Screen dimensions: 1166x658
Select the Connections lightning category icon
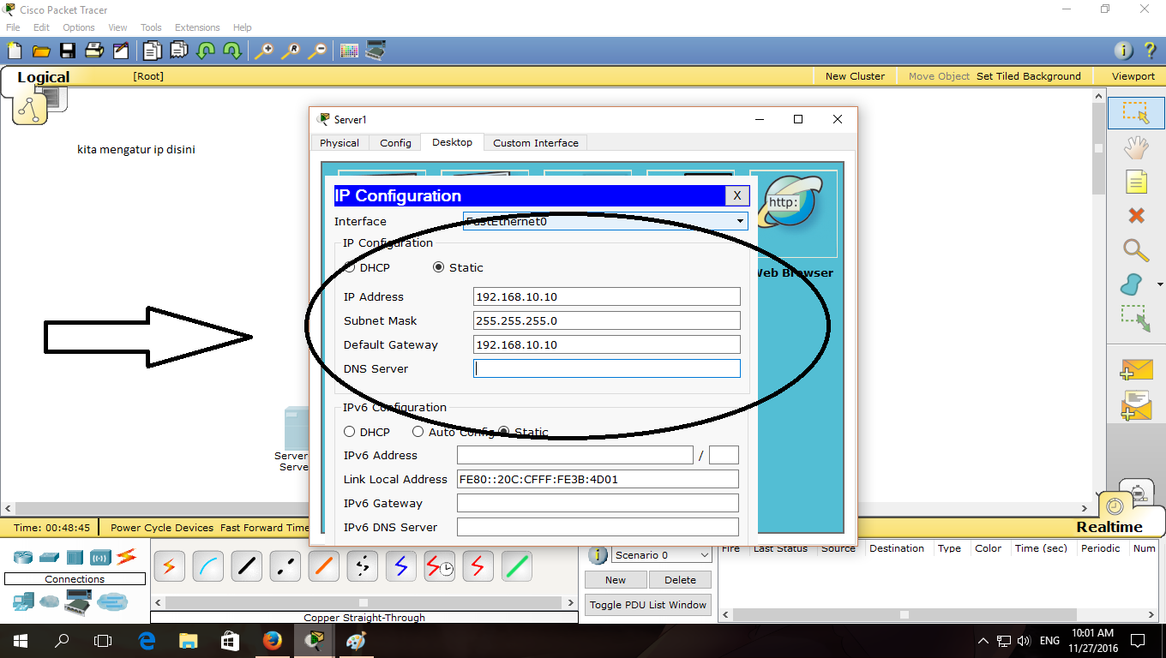pos(127,557)
